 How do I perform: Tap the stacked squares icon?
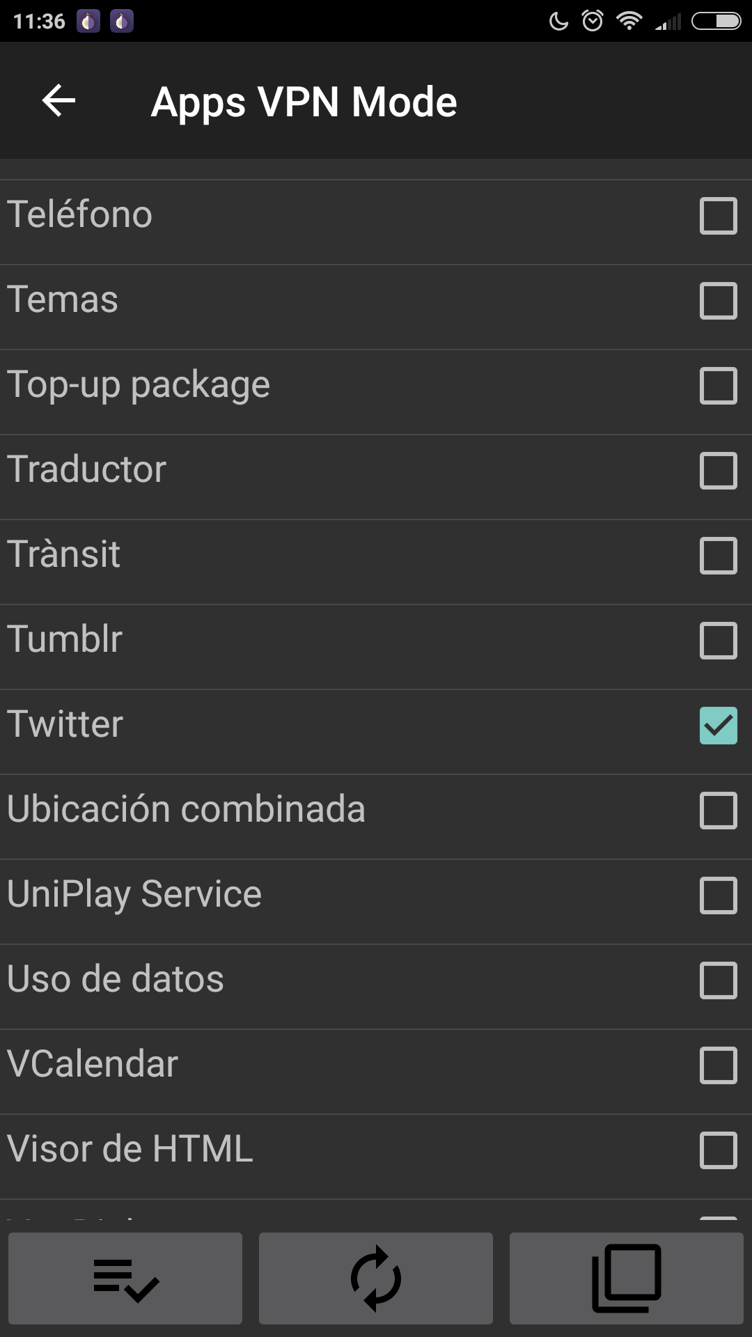click(627, 1279)
